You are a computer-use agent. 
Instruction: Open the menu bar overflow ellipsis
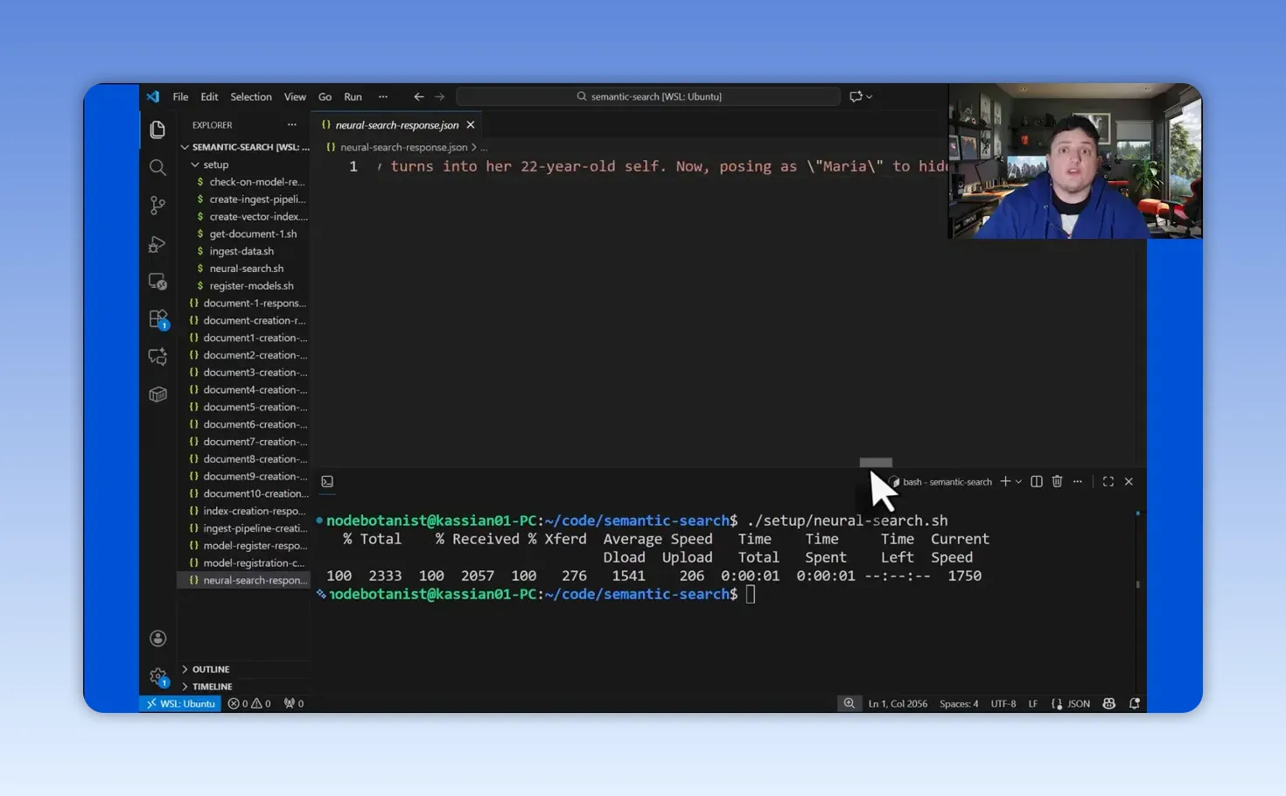pyautogui.click(x=382, y=97)
